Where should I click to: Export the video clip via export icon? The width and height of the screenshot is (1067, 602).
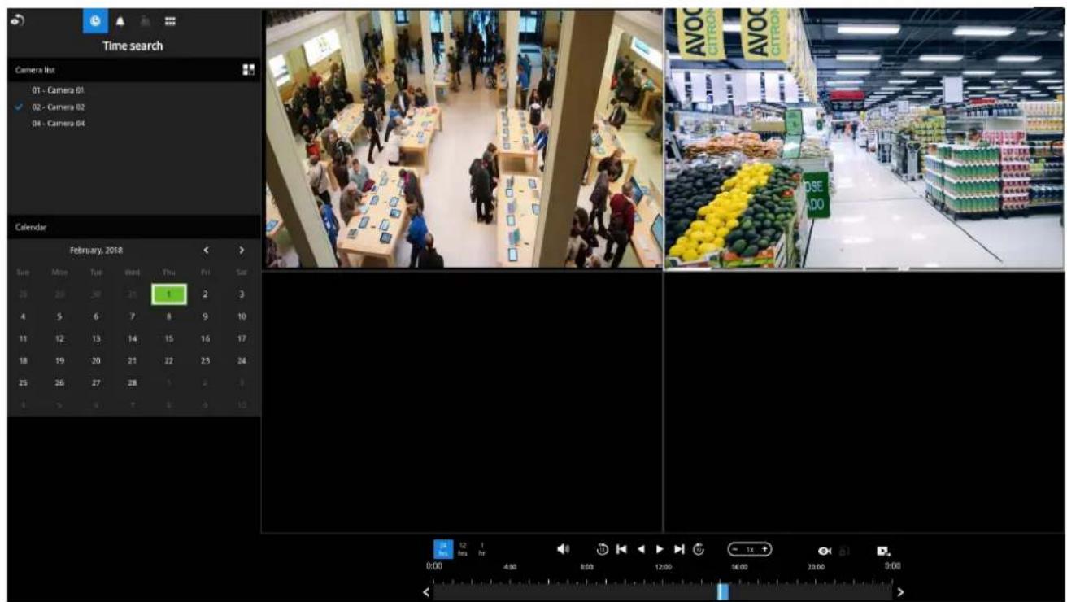pos(884,551)
